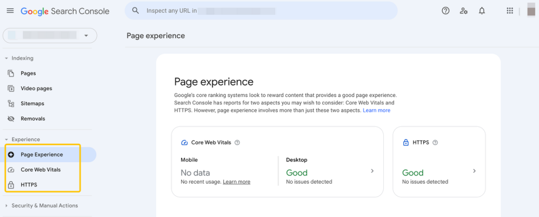Collapse the Indexing section

[x=6, y=58]
